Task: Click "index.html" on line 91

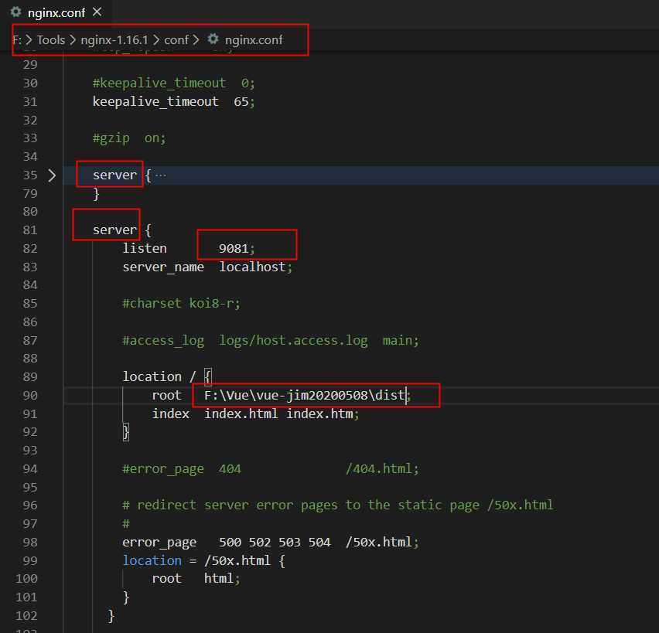Action: pyautogui.click(x=241, y=413)
